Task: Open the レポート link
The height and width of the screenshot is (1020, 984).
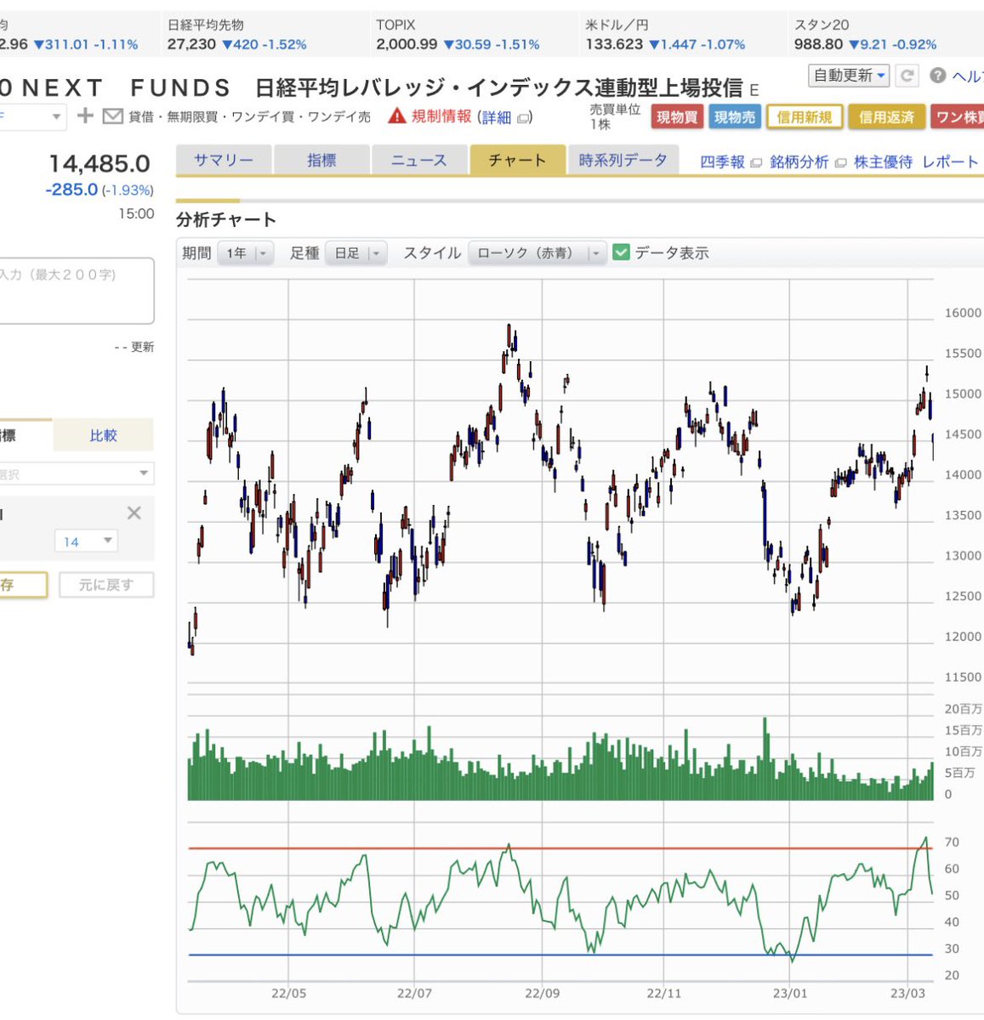Action: tap(950, 161)
